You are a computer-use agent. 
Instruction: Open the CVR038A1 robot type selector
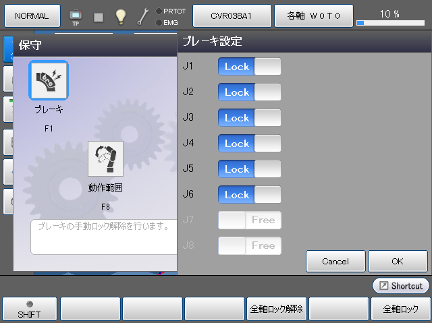(x=232, y=16)
